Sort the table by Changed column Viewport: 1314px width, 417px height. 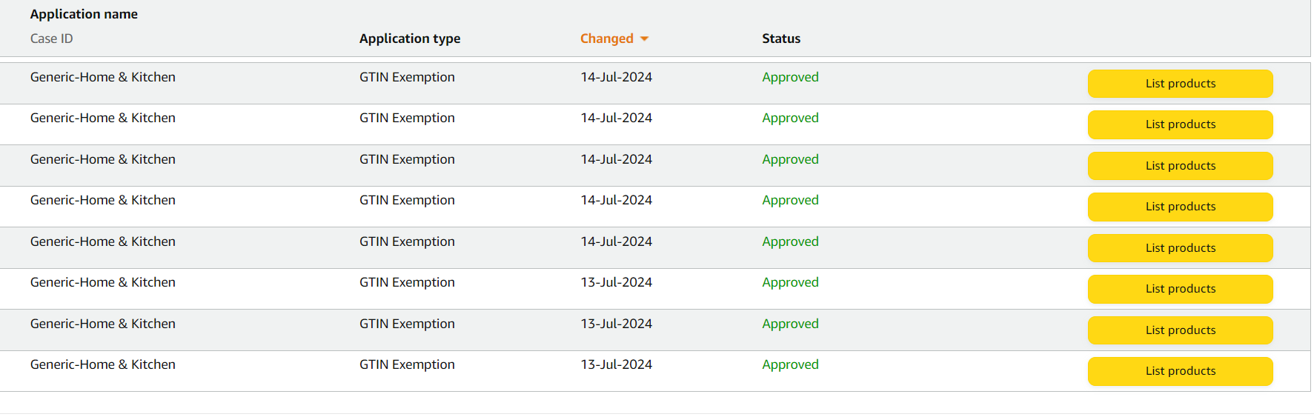pyautogui.click(x=606, y=39)
